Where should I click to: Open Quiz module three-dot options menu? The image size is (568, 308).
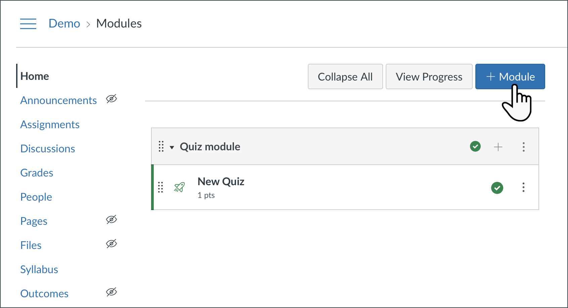[x=523, y=147]
